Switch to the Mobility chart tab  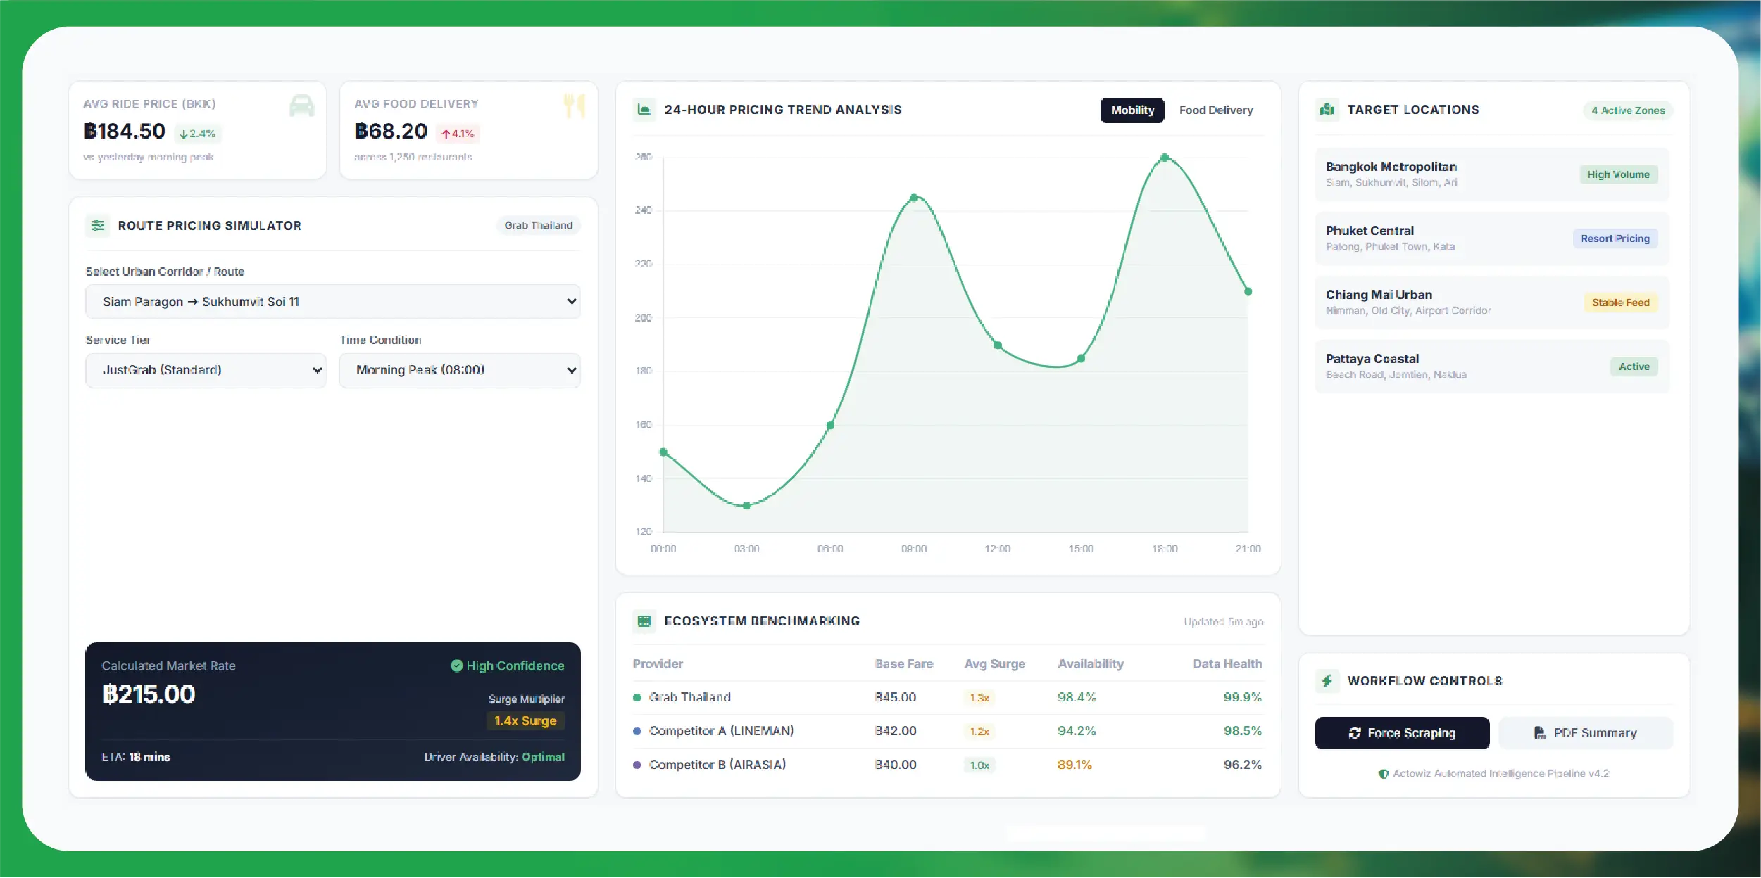click(x=1132, y=110)
